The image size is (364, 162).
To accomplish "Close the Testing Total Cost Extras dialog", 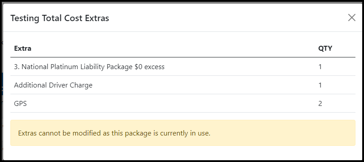I will [352, 18].
